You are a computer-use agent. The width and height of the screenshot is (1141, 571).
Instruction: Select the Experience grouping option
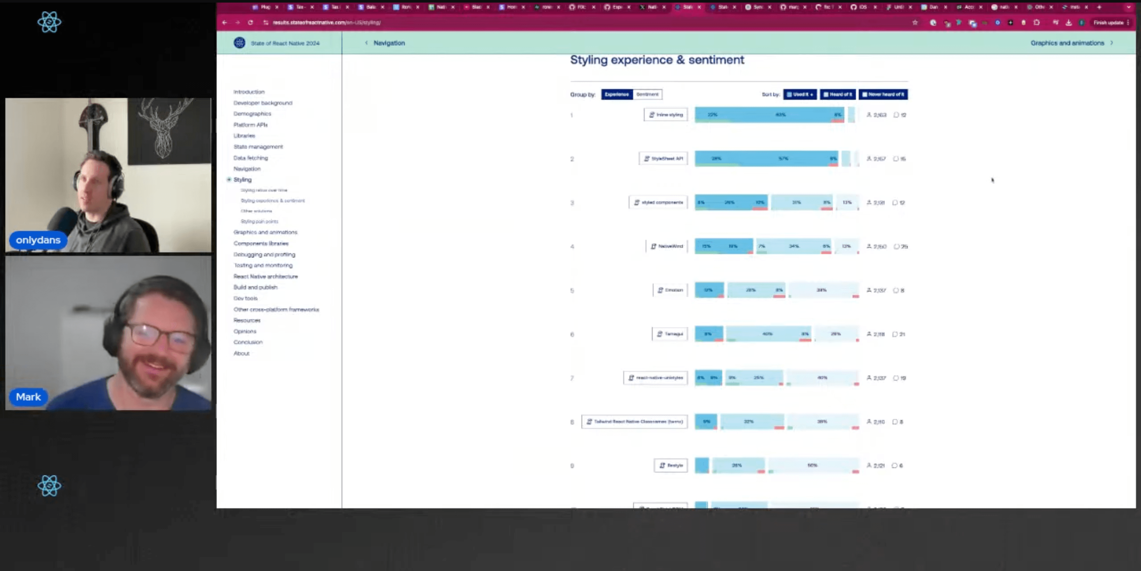[x=617, y=94]
